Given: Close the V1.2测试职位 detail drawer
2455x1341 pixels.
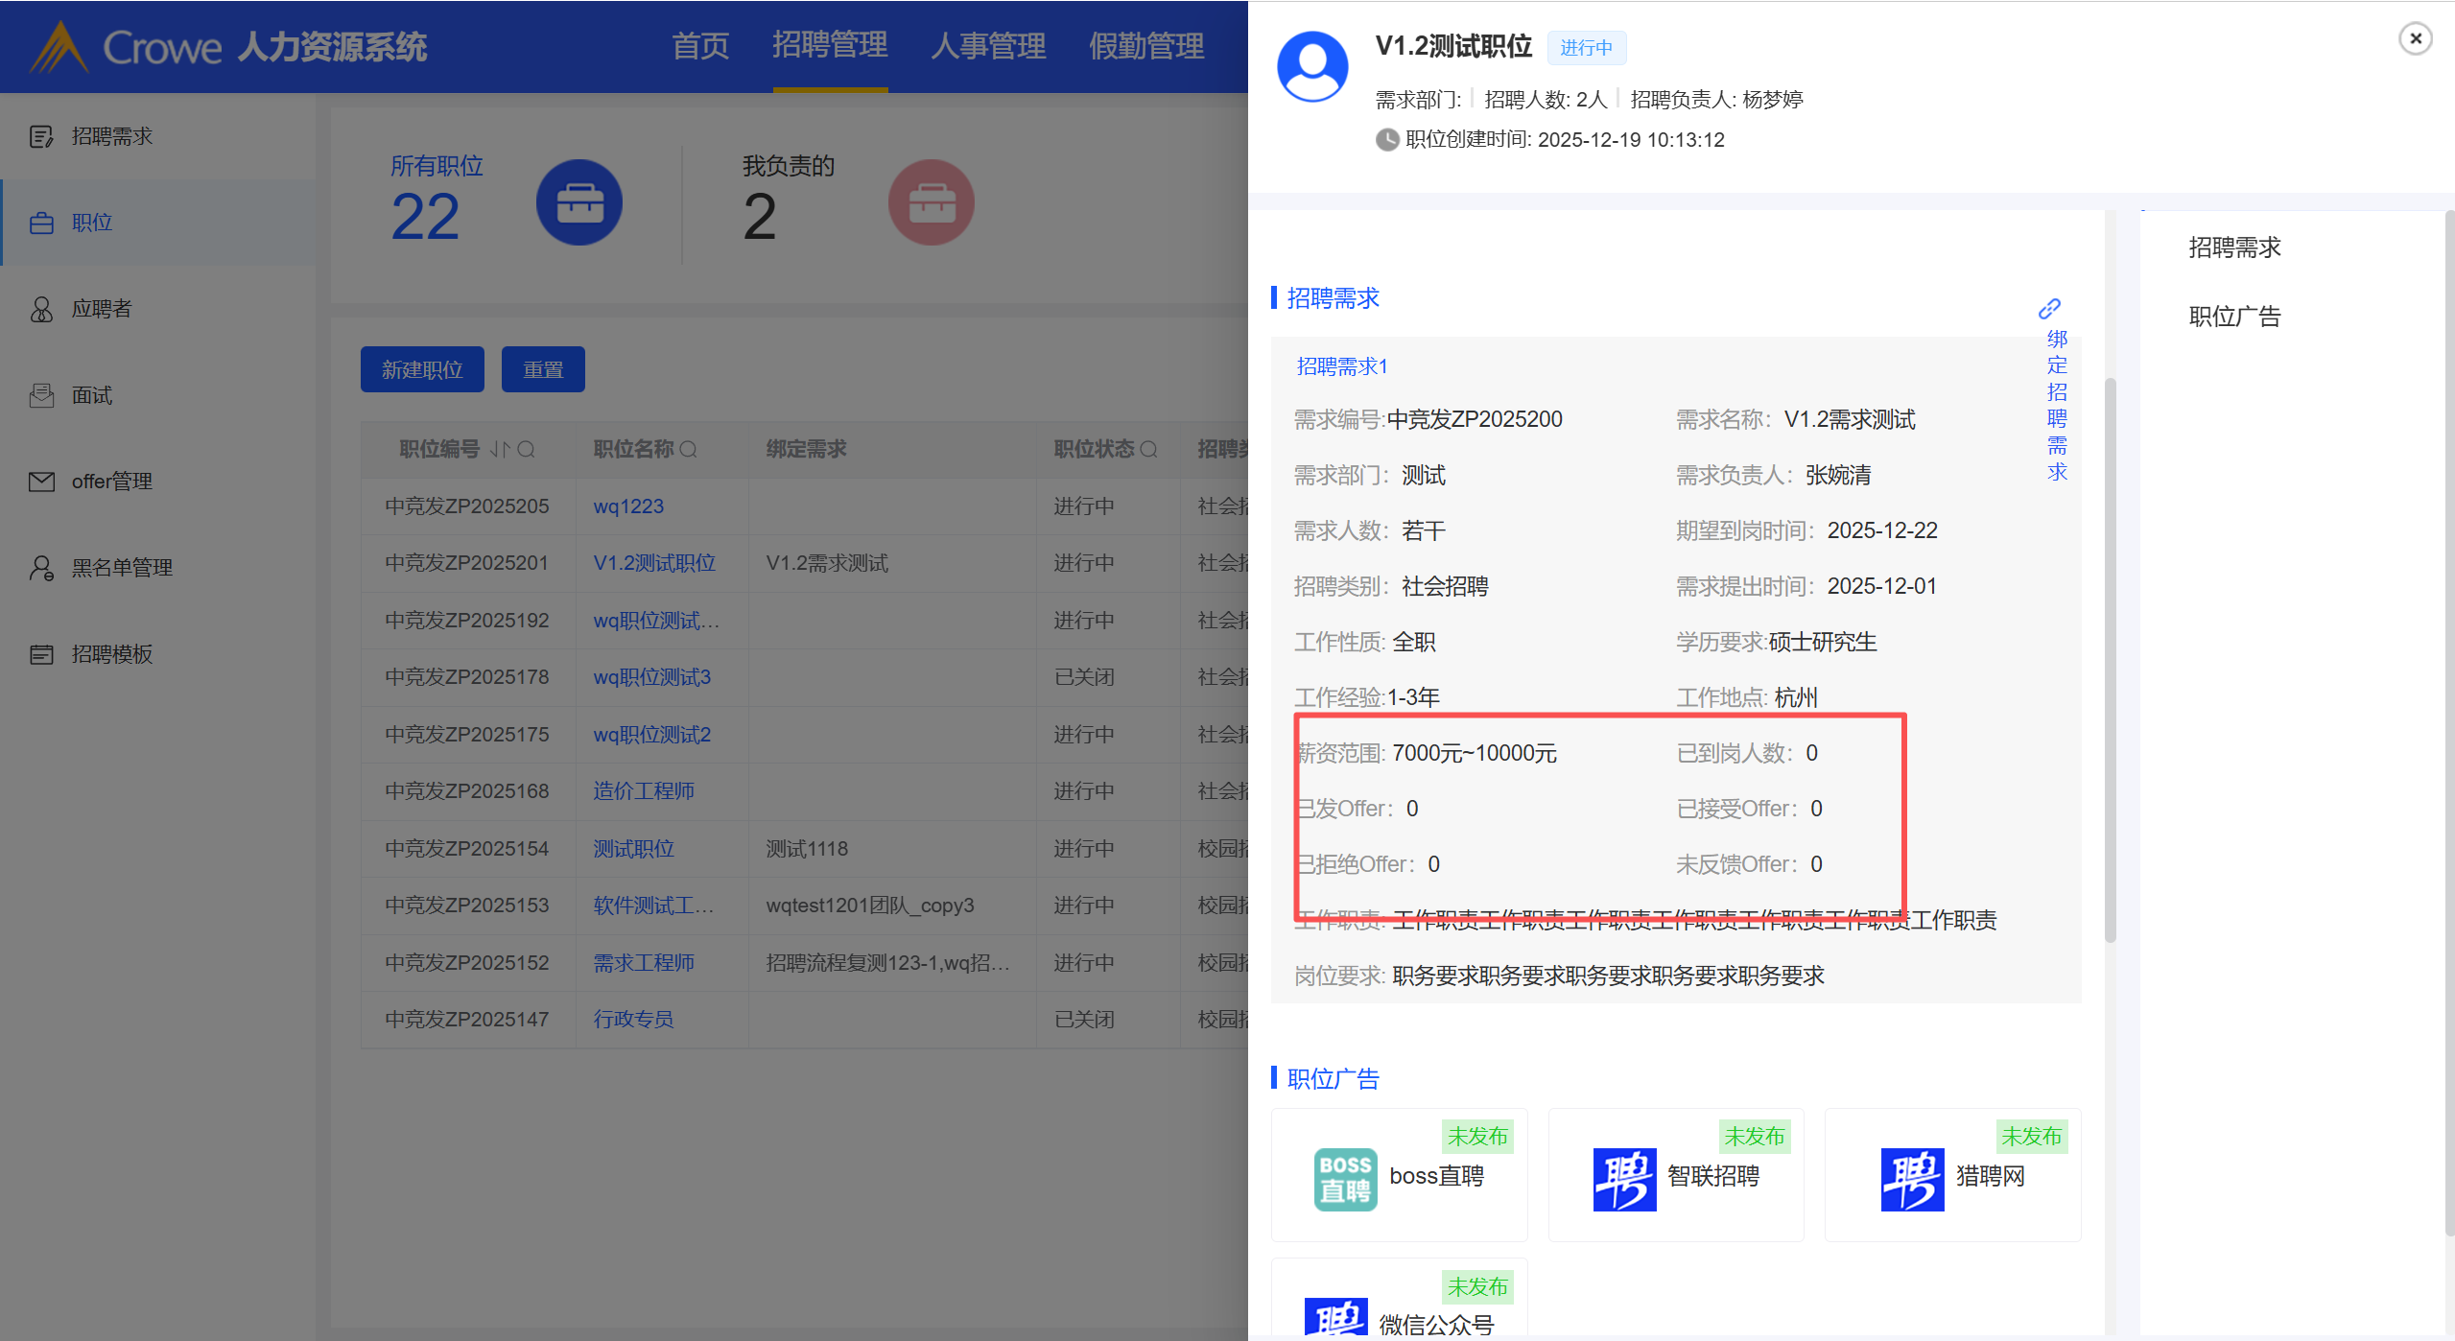Looking at the screenshot, I should [x=2415, y=38].
